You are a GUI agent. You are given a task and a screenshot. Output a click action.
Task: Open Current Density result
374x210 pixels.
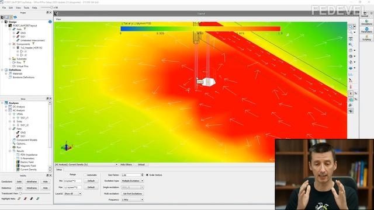click(x=29, y=170)
